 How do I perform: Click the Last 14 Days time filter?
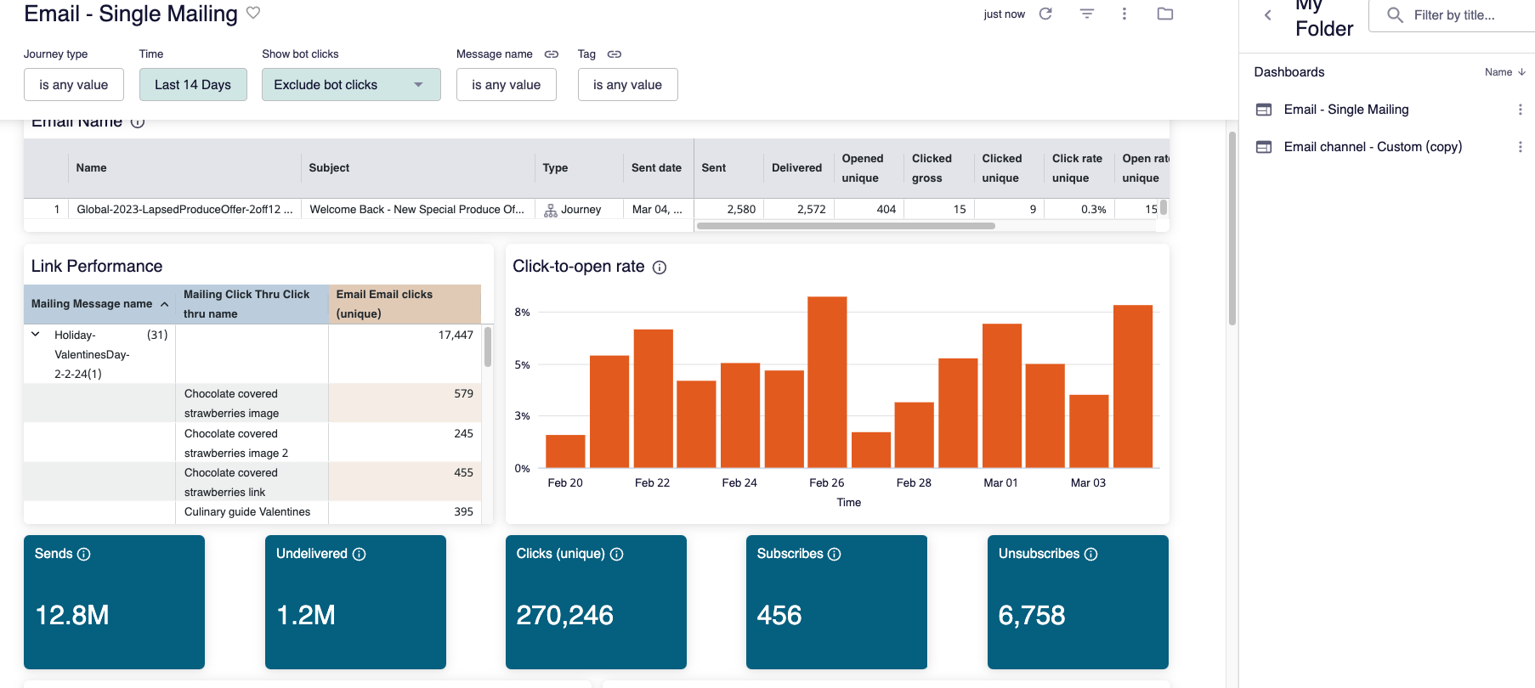click(193, 85)
